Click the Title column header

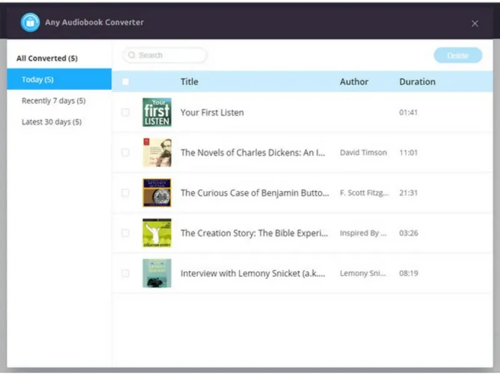[x=189, y=82]
